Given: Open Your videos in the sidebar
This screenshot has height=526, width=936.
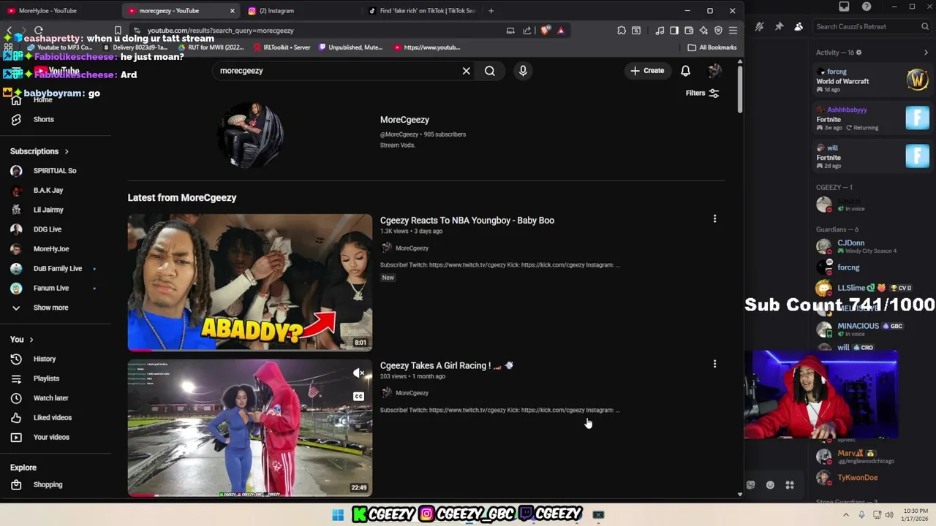Looking at the screenshot, I should click(50, 437).
